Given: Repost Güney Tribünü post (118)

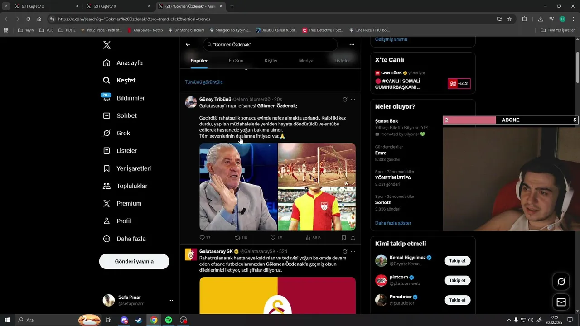Looking at the screenshot, I should 241,238.
